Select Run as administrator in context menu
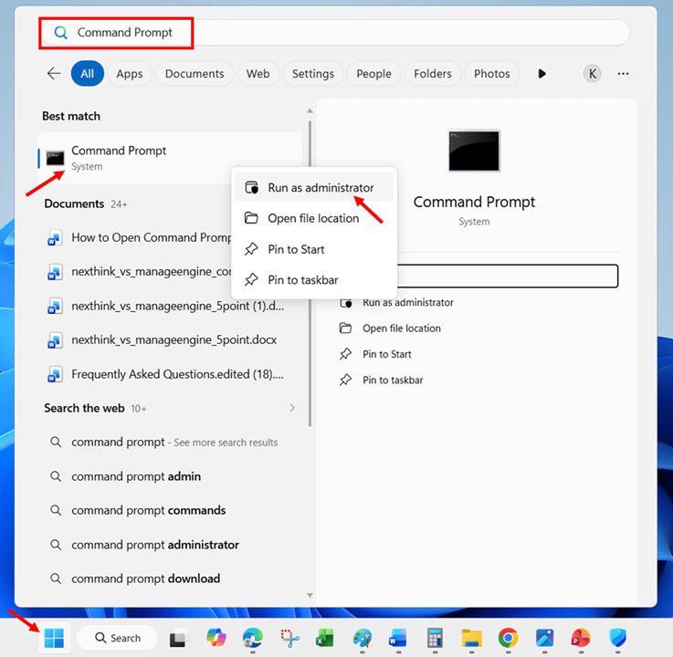This screenshot has height=657, width=673. click(320, 187)
